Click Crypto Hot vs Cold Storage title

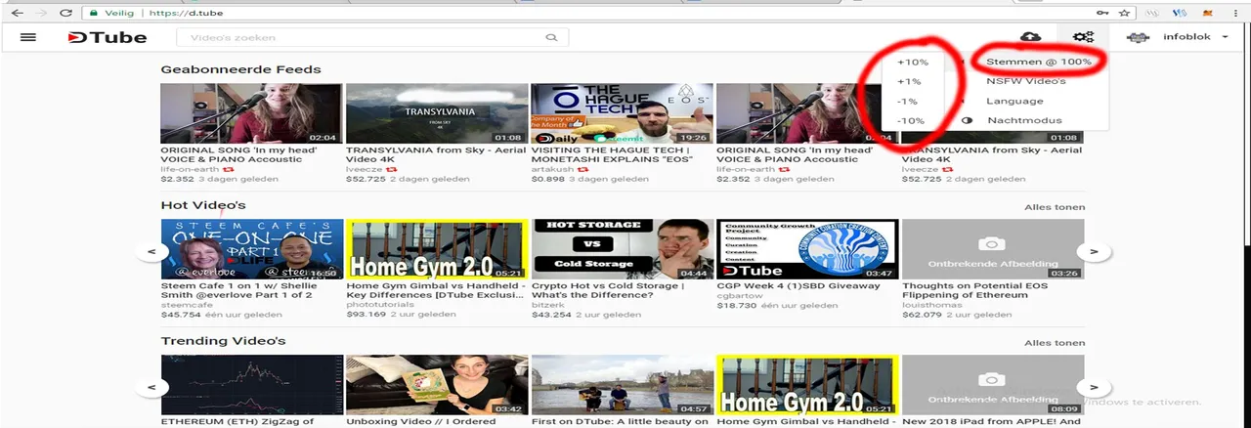coord(607,290)
